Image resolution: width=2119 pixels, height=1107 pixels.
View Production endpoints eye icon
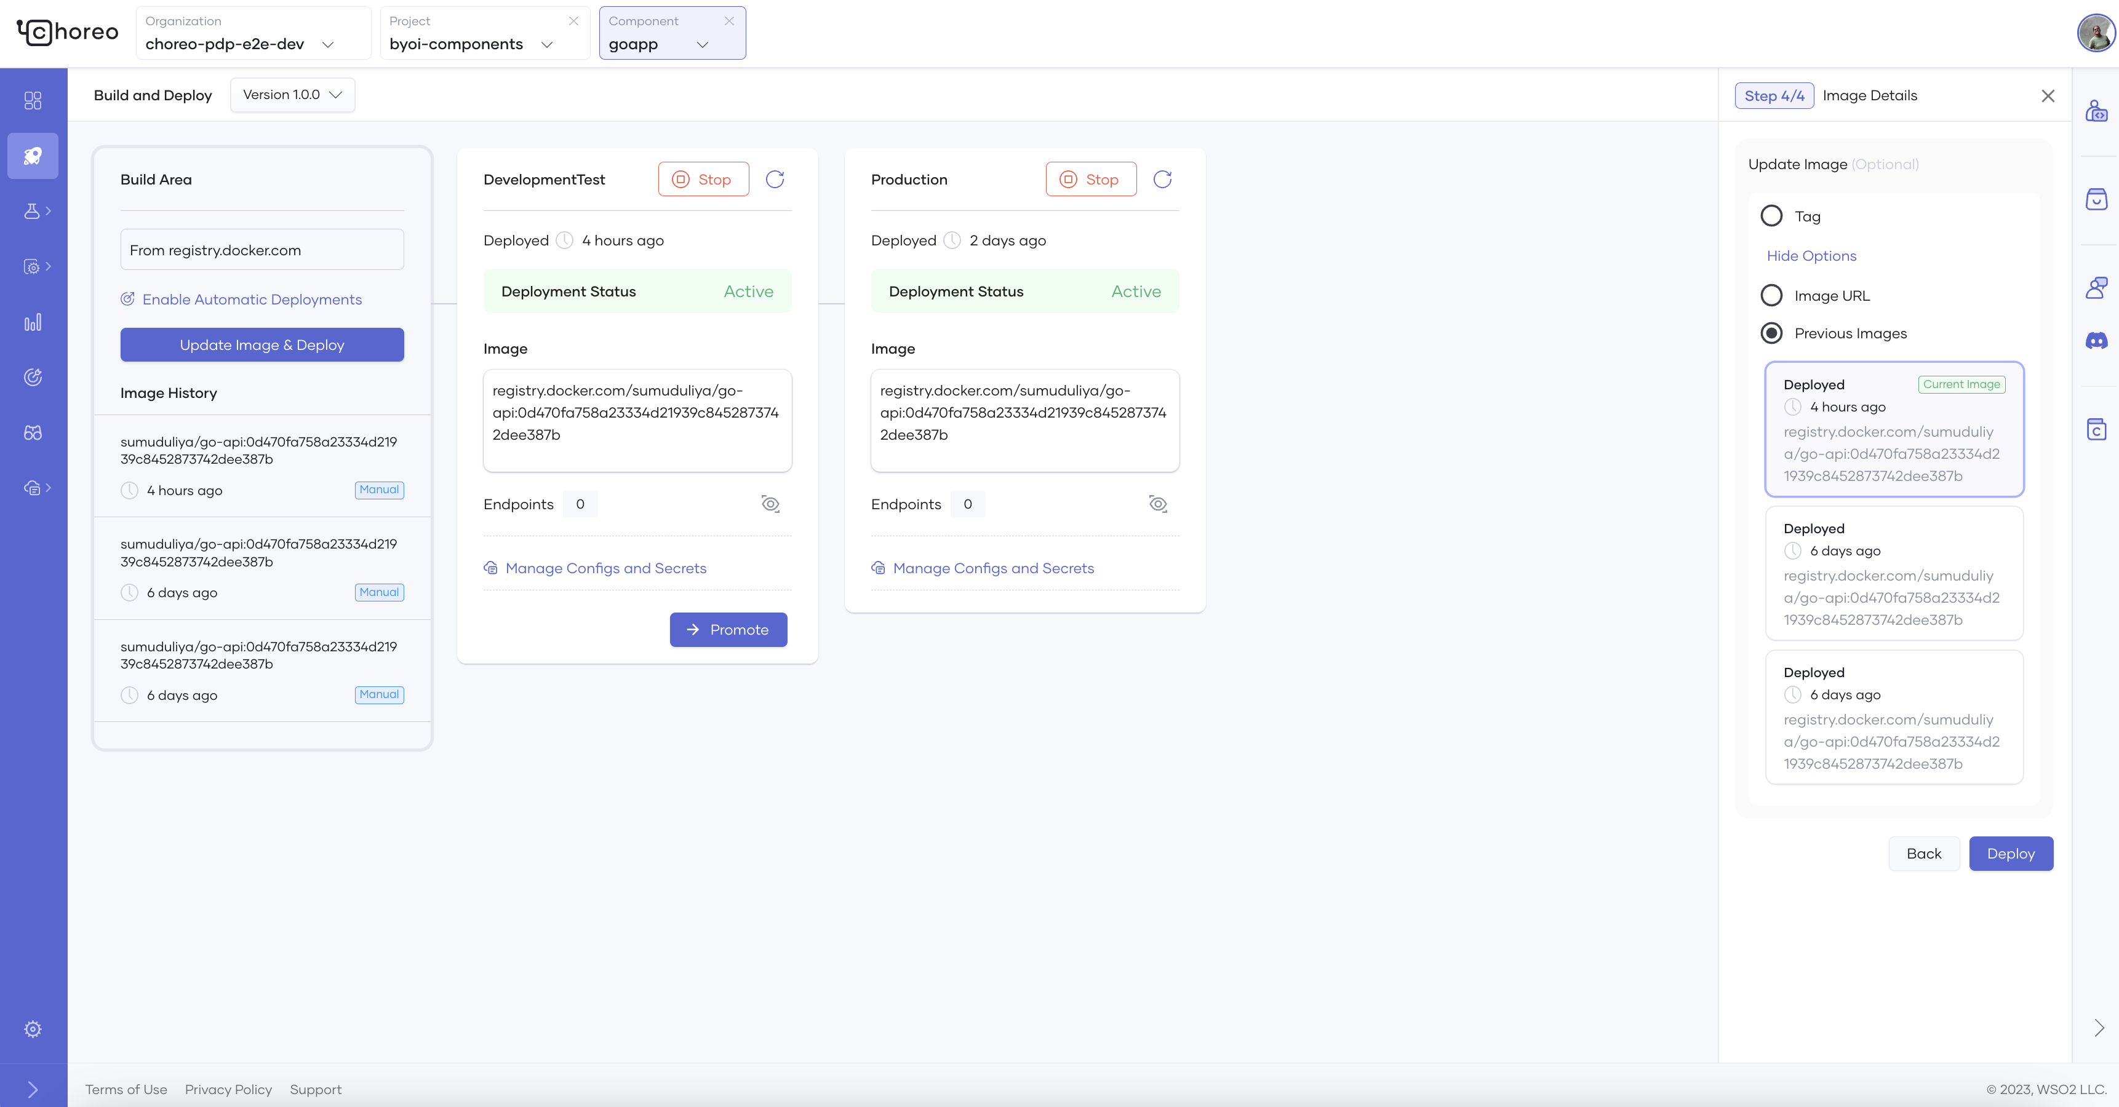click(1157, 504)
